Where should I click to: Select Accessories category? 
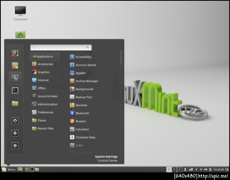(x=43, y=64)
